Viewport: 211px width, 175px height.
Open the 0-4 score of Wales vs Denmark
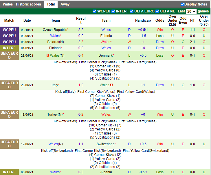(81, 56)
